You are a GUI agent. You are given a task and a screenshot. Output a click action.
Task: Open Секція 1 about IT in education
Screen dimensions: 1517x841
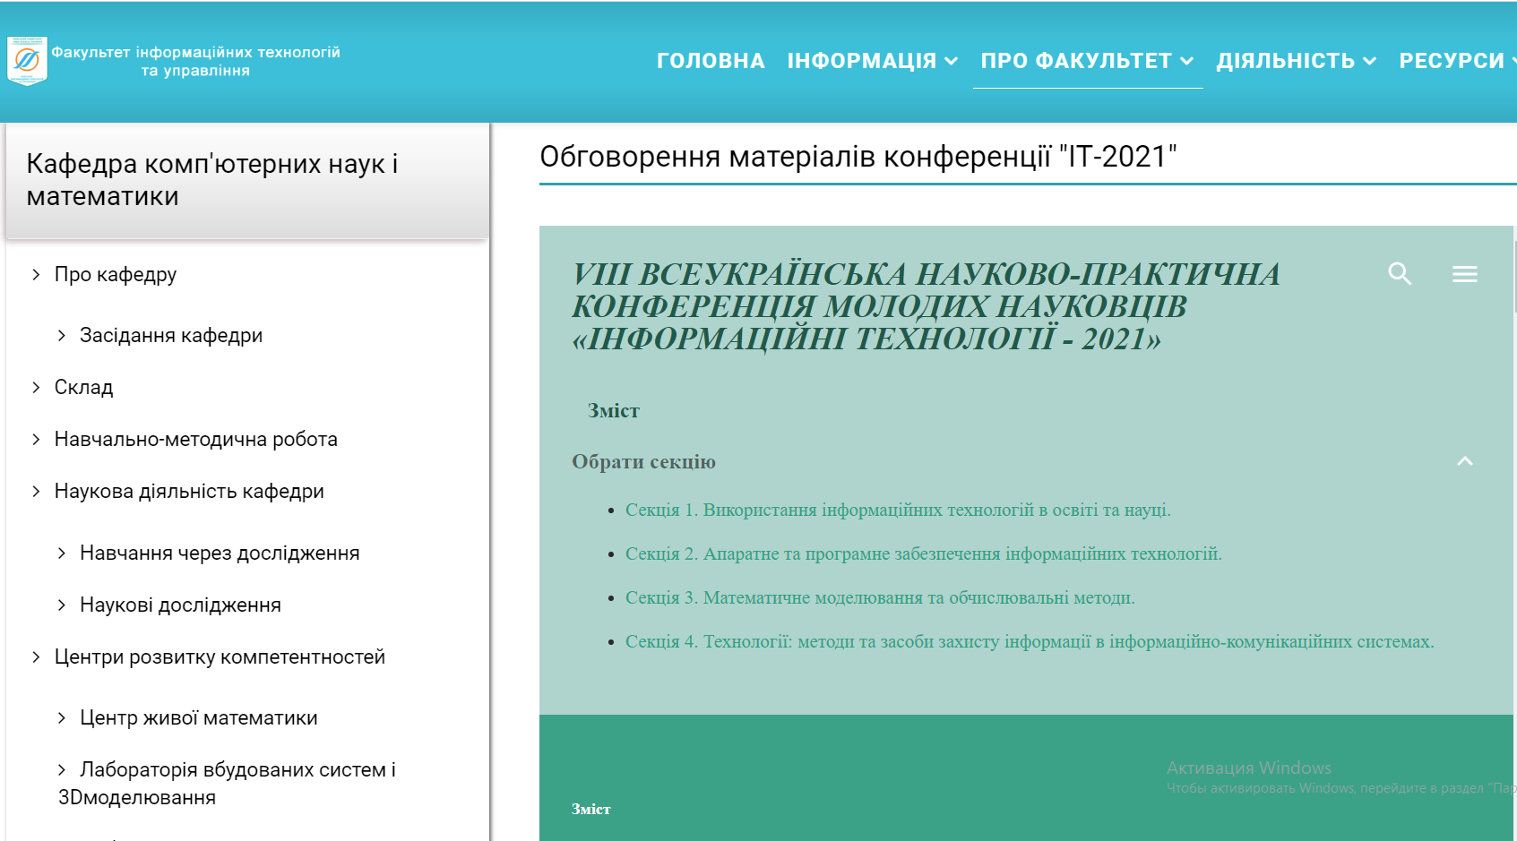click(x=897, y=510)
